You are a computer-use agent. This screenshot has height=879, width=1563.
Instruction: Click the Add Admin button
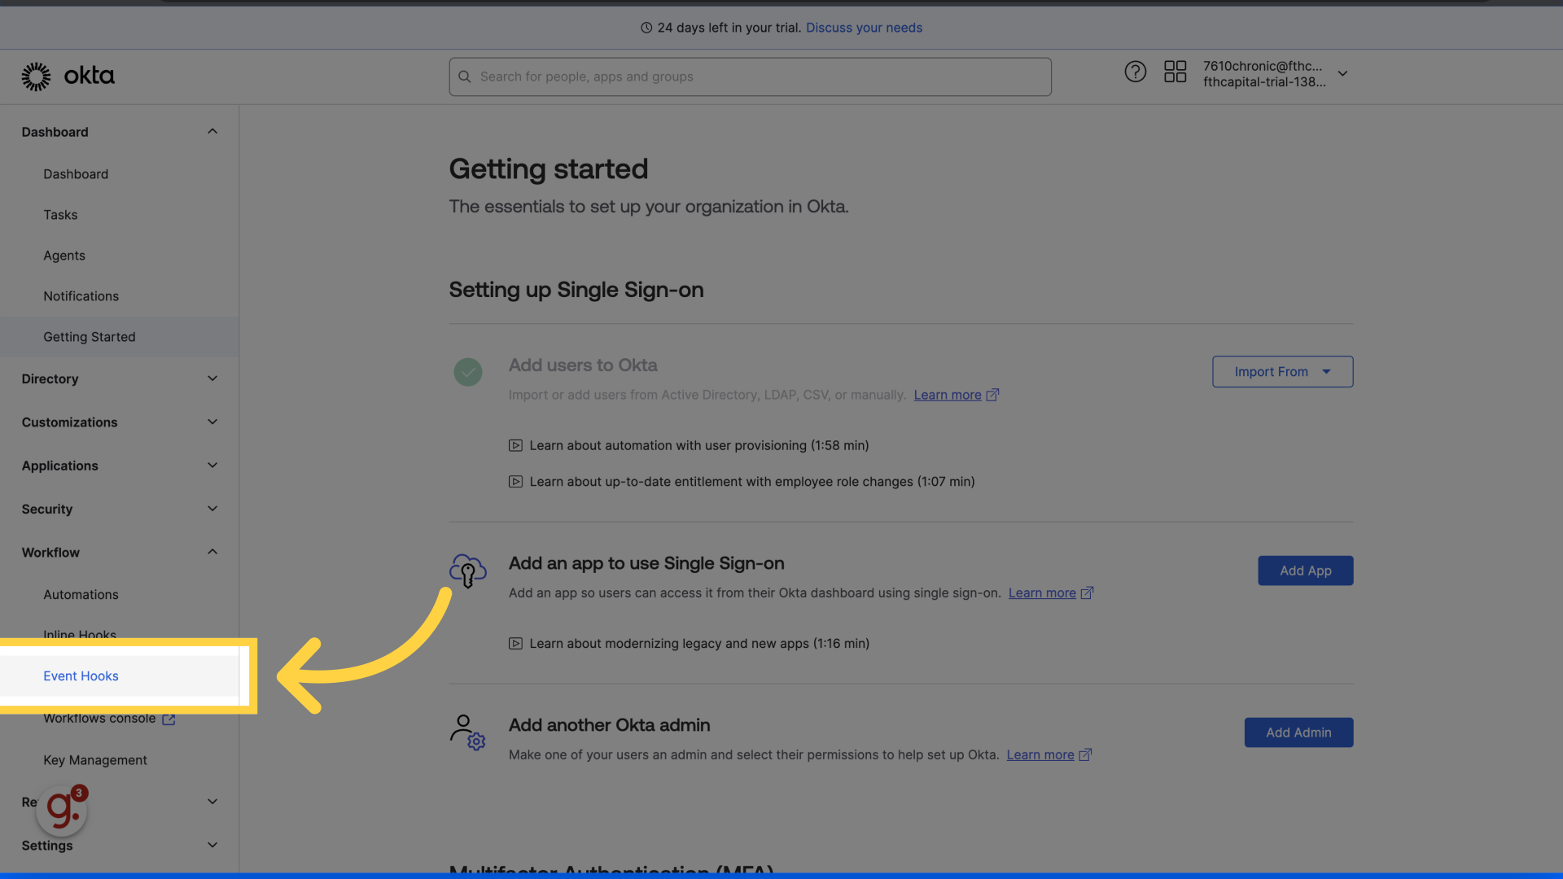pos(1298,732)
